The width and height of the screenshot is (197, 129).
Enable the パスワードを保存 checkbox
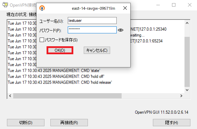(x=42, y=40)
